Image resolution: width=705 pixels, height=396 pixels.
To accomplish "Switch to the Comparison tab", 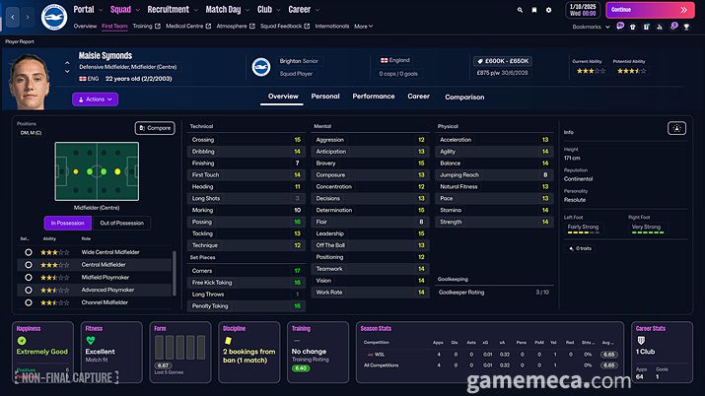I will 463,97.
